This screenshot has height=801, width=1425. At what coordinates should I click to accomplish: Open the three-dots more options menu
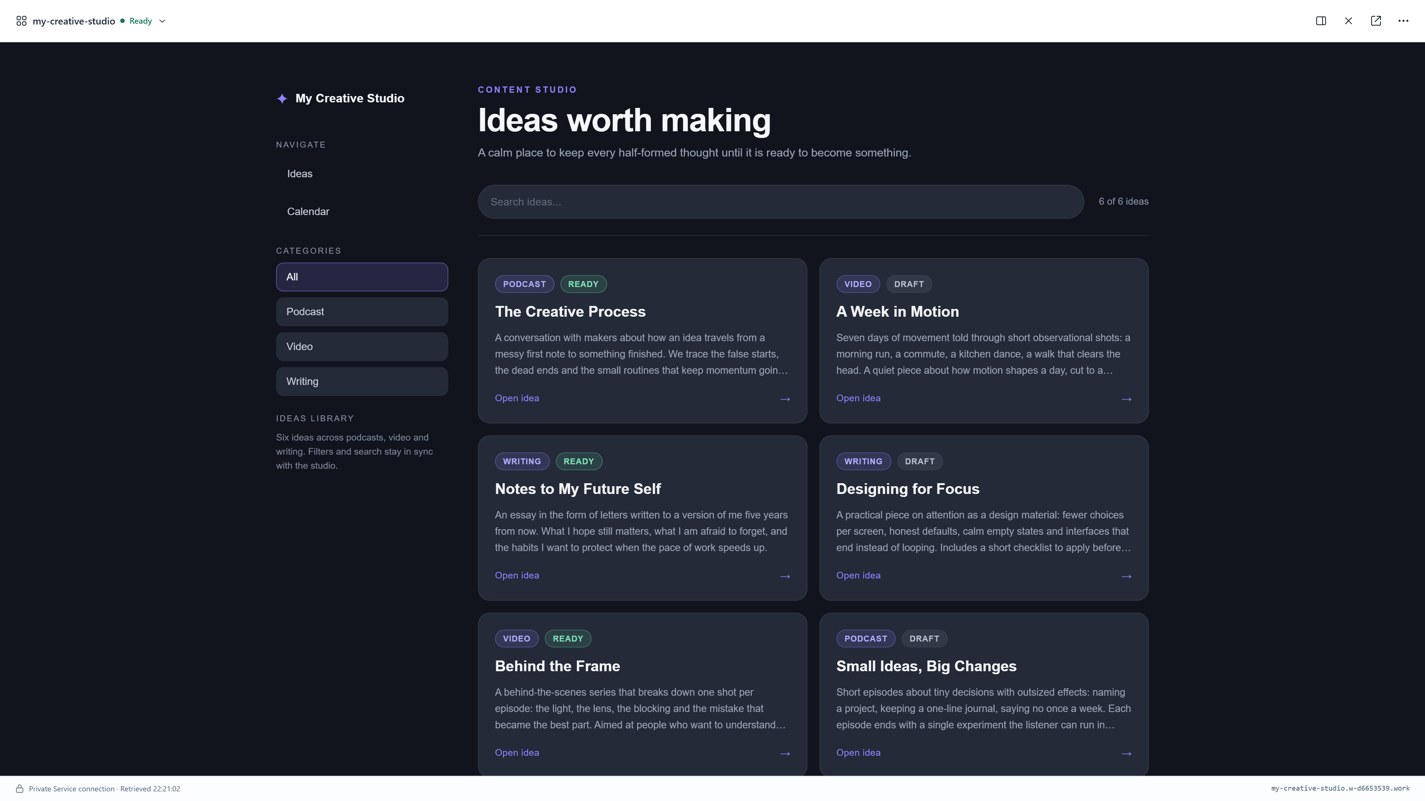click(x=1403, y=21)
